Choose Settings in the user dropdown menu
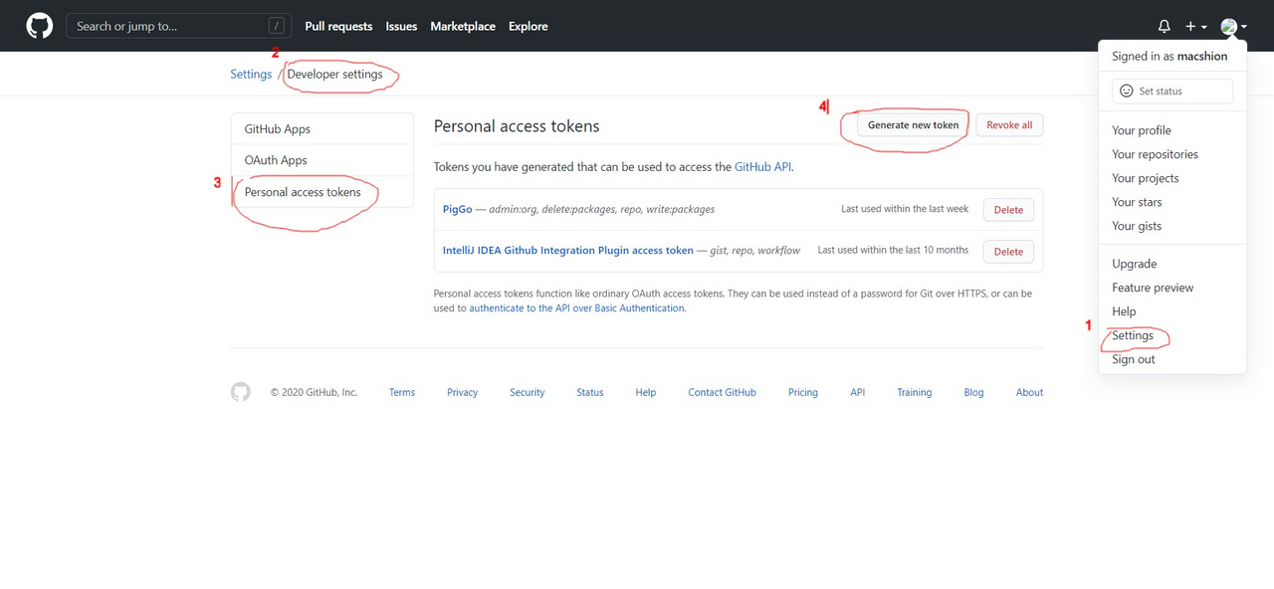This screenshot has width=1274, height=589. click(x=1133, y=335)
